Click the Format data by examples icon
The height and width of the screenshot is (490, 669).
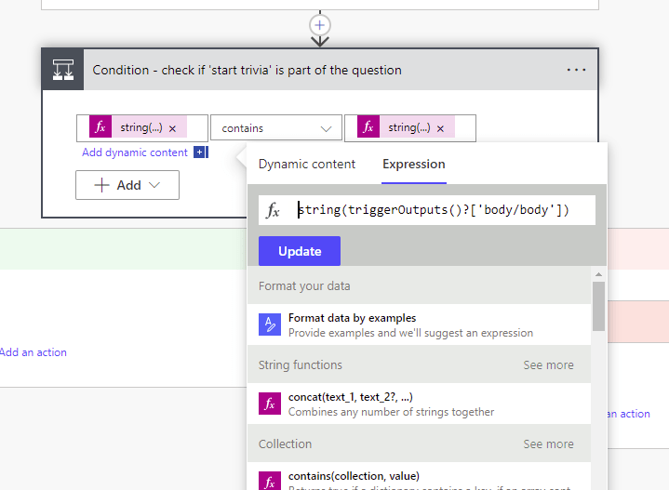269,324
